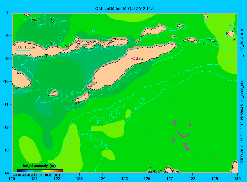247x182 pixels.
Task: Click the vertical 'CSIRO 2012' credit text
Action: tap(242, 155)
